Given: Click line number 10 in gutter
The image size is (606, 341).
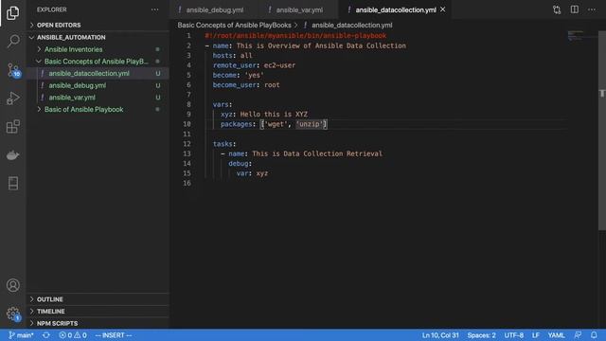Looking at the screenshot, I should pyautogui.click(x=187, y=124).
